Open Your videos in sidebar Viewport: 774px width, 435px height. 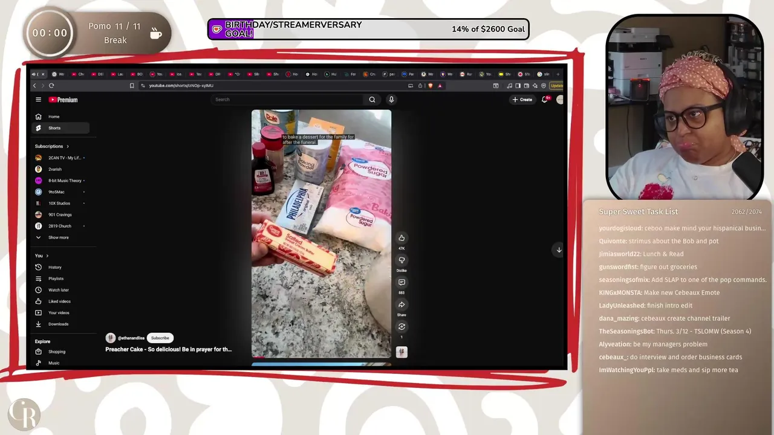tap(61, 312)
